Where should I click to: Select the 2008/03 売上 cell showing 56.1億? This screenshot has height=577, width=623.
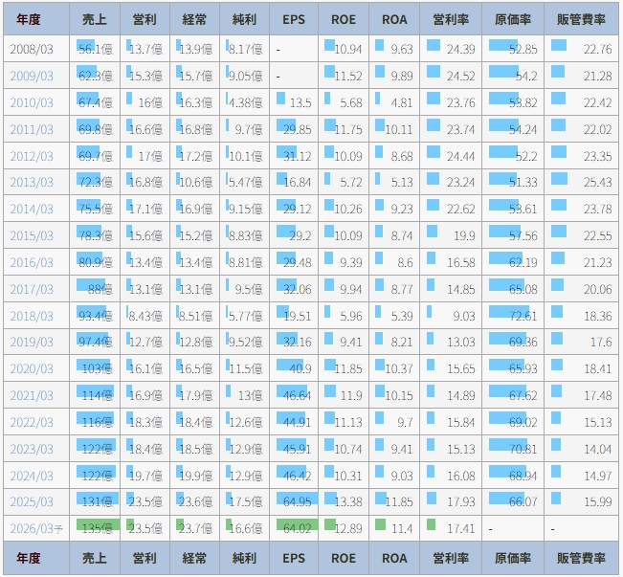tap(95, 50)
